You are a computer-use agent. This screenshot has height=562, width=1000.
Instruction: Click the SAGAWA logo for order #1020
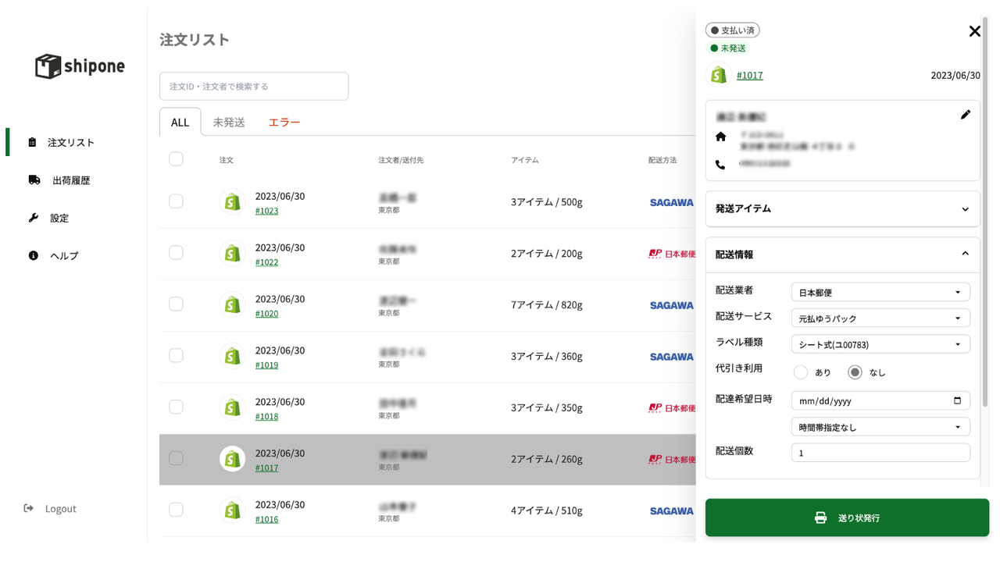[x=671, y=305]
